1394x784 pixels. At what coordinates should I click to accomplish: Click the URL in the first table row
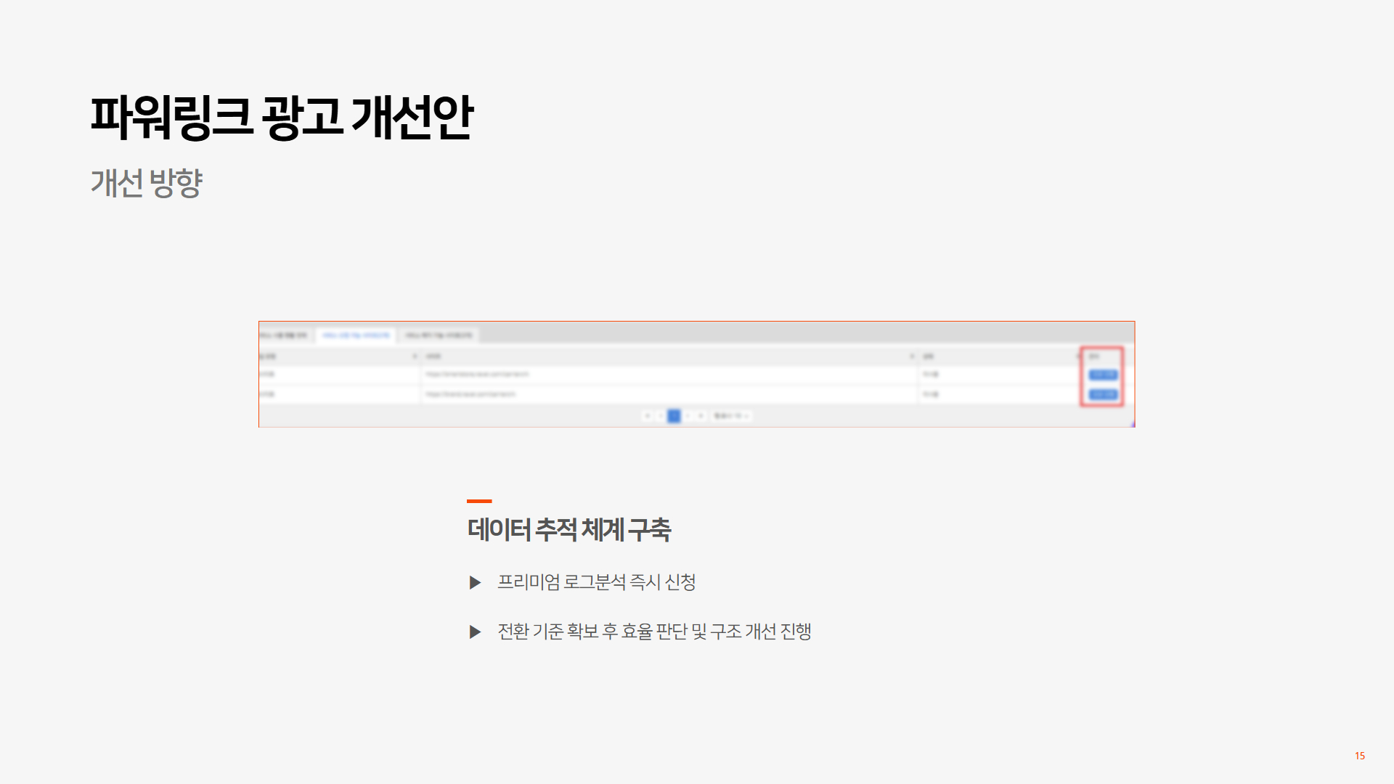(477, 375)
